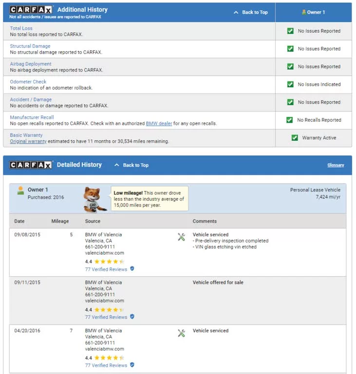The height and width of the screenshot is (374, 356).
Task: Click the green checkmark for Structural Damage
Action: [290, 49]
